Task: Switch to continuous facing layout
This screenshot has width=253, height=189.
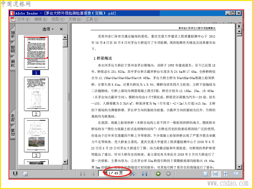Action: point(225,174)
